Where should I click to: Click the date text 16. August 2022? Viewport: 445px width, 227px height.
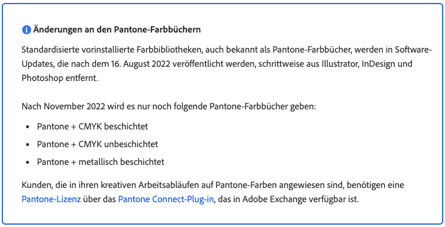click(x=140, y=64)
